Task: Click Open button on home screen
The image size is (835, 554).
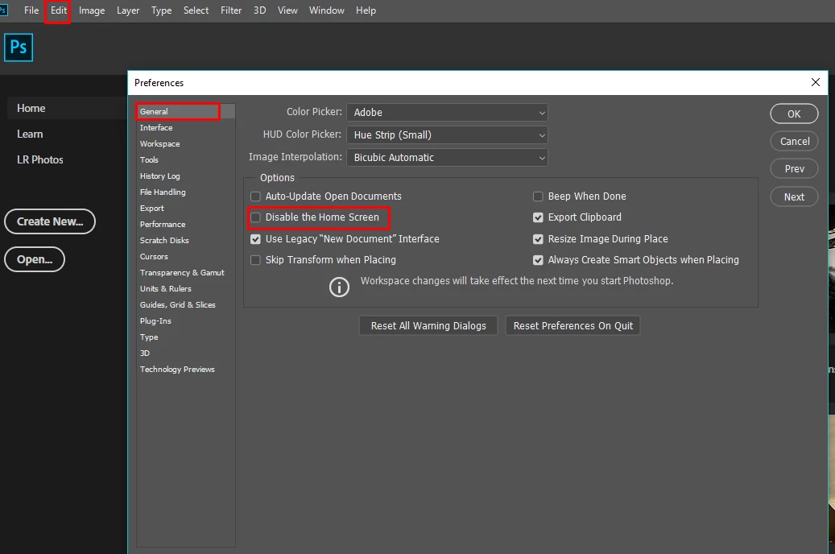Action: 35,259
